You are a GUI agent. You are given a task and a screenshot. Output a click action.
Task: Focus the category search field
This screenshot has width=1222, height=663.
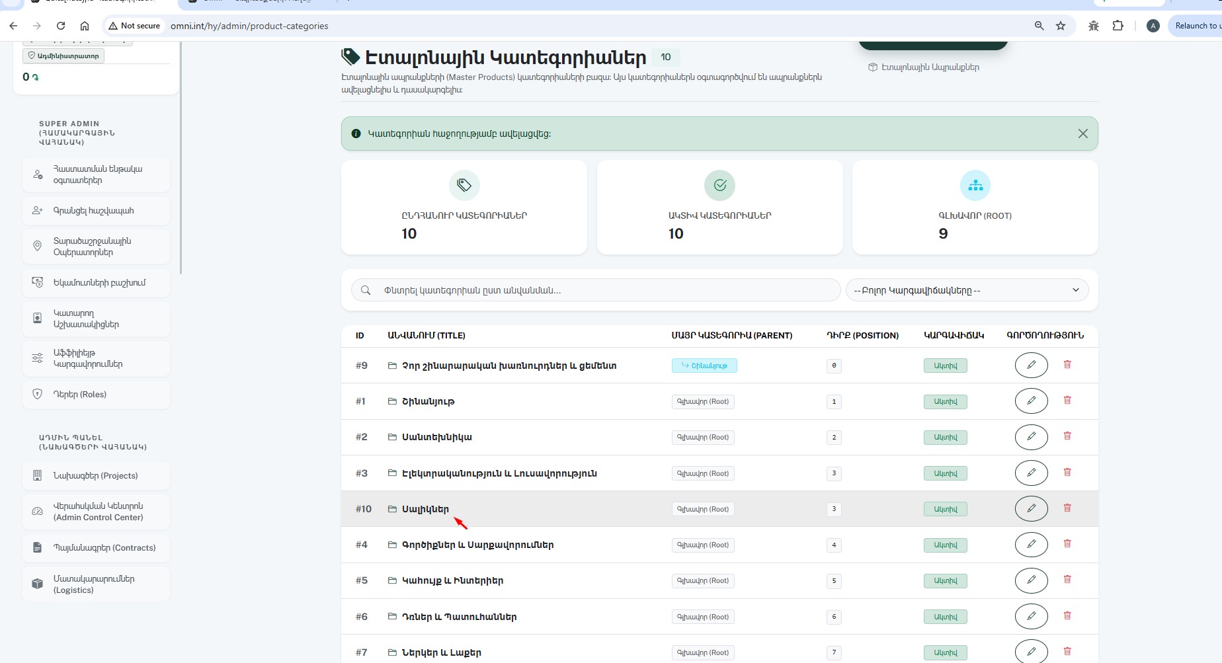tap(596, 290)
